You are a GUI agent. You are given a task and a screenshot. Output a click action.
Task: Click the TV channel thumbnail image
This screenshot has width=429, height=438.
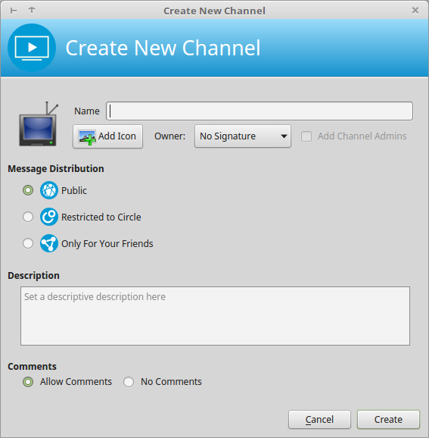click(x=39, y=124)
